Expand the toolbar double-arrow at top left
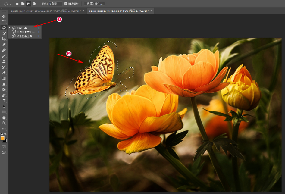This screenshot has height=194, width=285. [x=2, y=9]
